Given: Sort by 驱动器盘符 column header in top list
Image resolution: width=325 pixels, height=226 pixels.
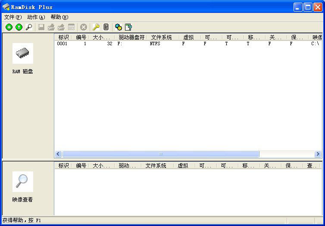Looking at the screenshot, I should click(x=131, y=37).
